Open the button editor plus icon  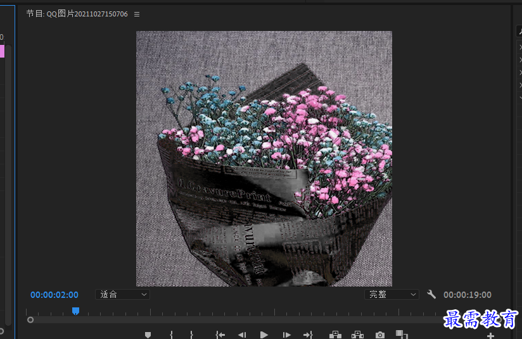(490, 336)
